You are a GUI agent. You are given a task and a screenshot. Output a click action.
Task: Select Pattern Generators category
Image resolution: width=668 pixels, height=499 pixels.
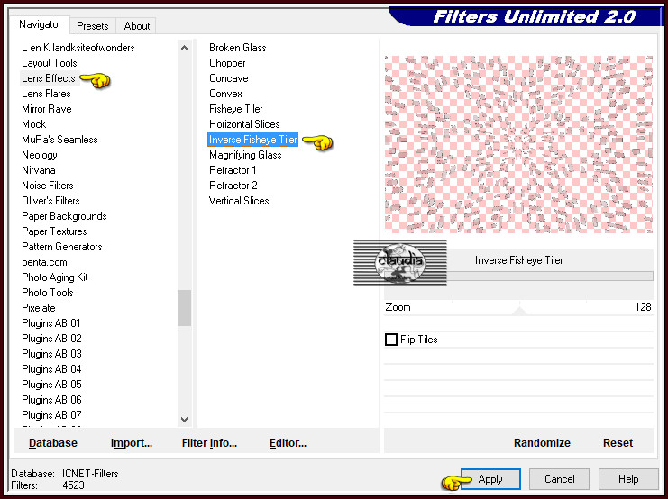point(62,247)
